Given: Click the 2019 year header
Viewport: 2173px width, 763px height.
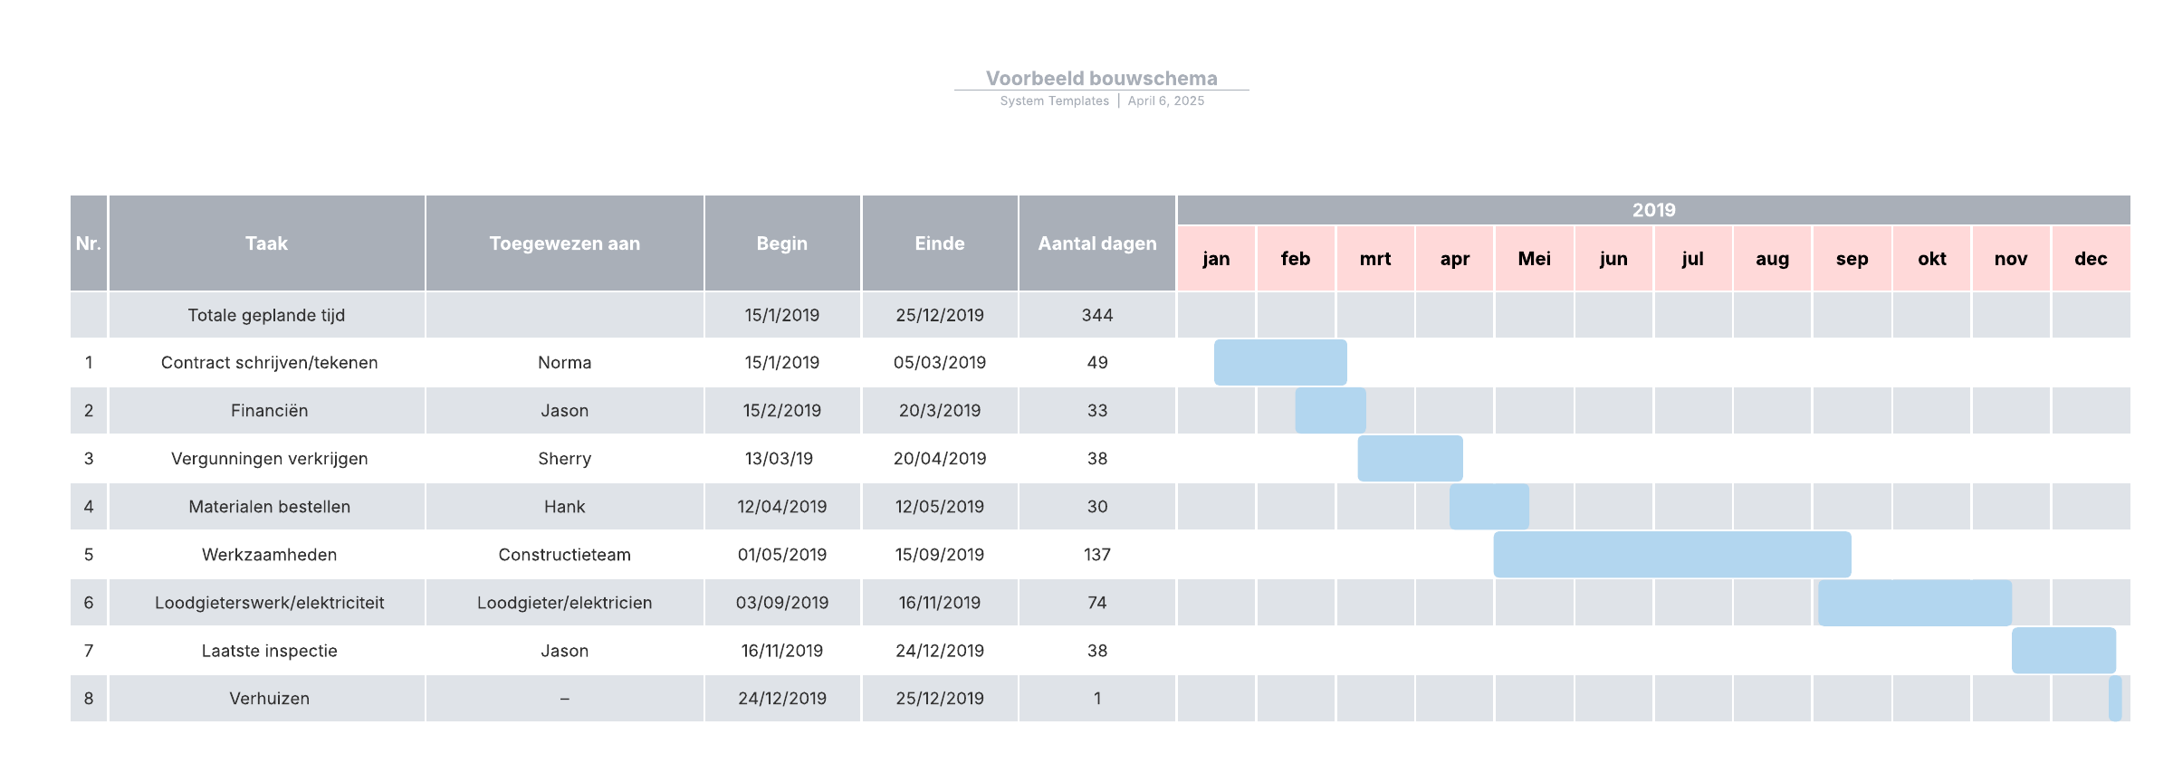Looking at the screenshot, I should tap(1653, 210).
